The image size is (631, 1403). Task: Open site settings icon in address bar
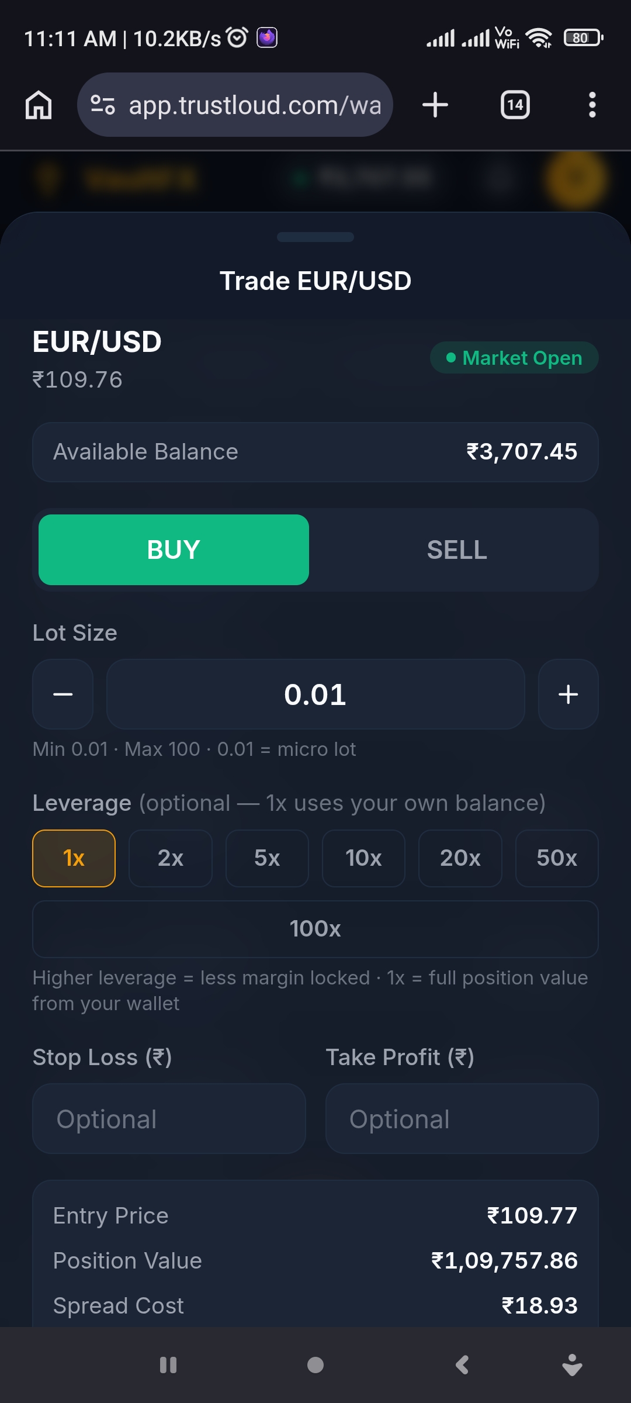tap(103, 105)
